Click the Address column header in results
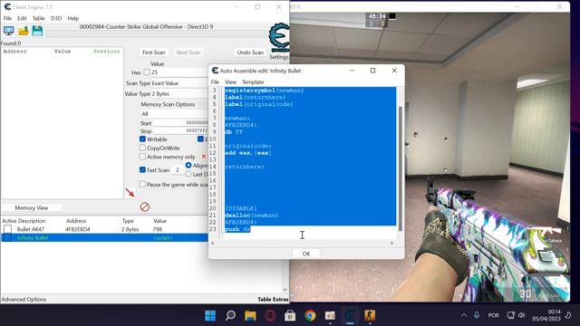The image size is (580, 326). [14, 52]
